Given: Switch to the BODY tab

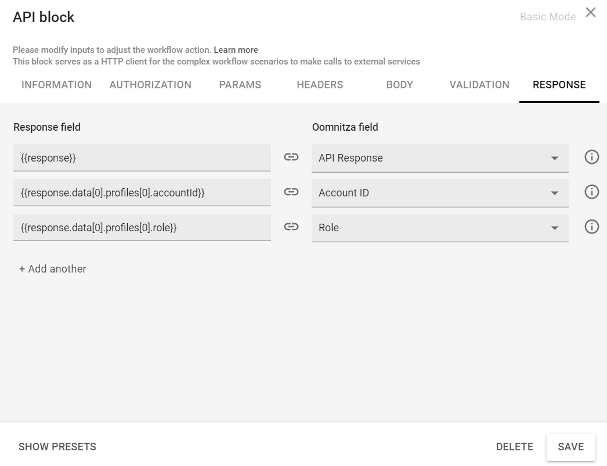Looking at the screenshot, I should click(399, 85).
